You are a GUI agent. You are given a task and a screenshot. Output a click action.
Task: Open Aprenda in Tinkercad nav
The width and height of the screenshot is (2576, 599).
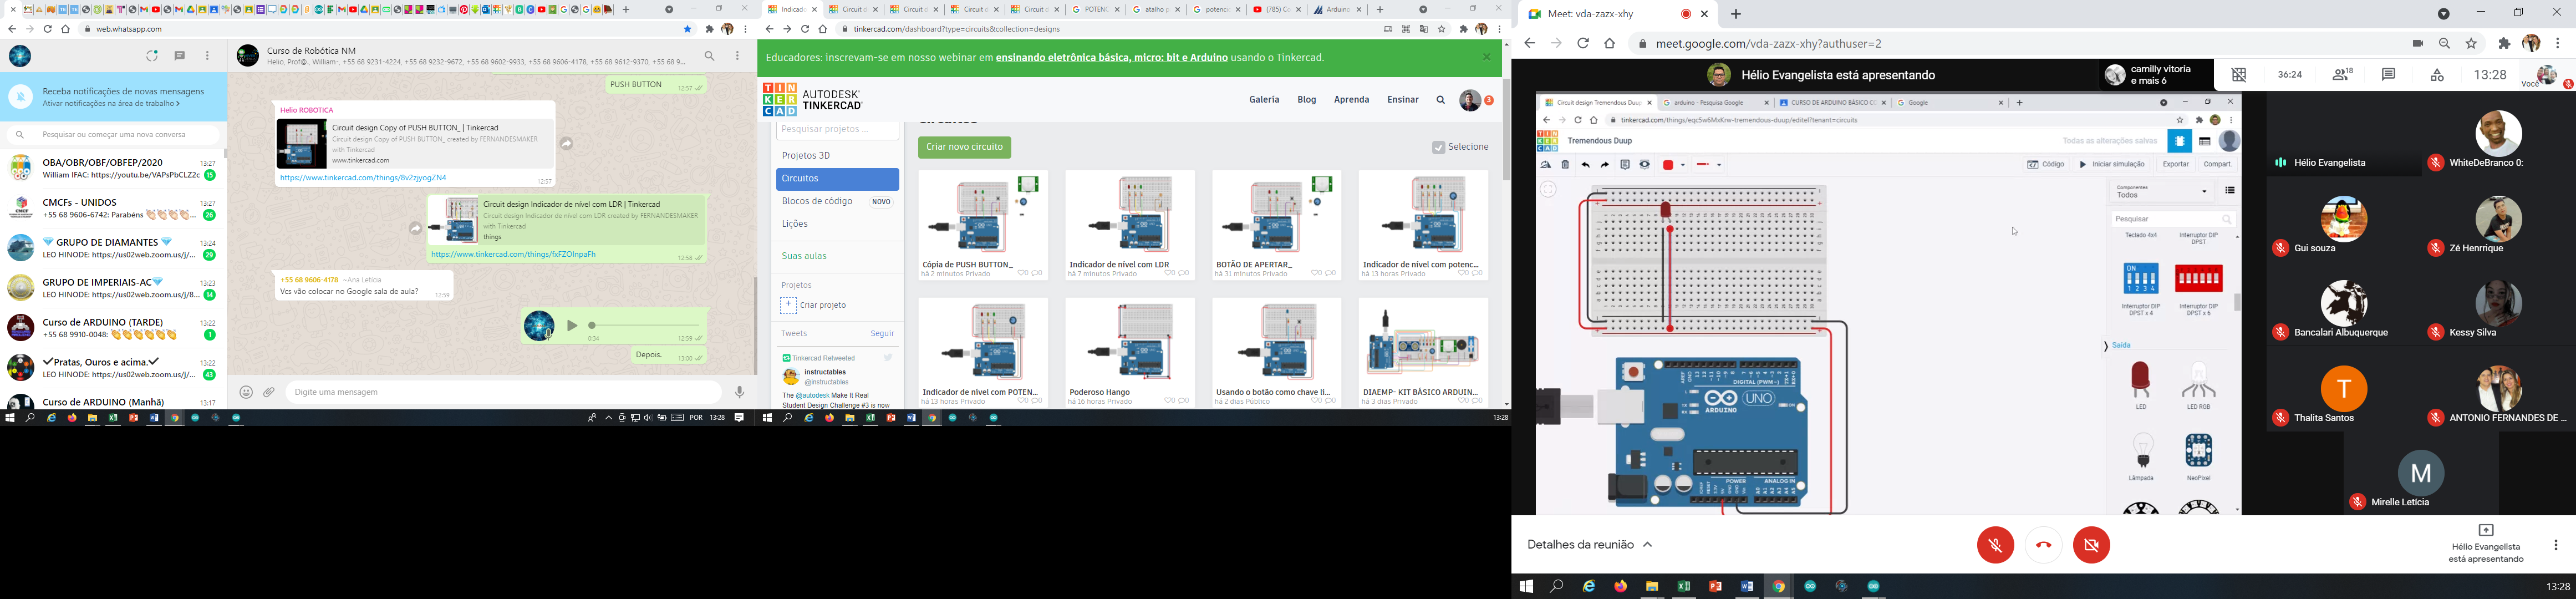tap(1351, 100)
